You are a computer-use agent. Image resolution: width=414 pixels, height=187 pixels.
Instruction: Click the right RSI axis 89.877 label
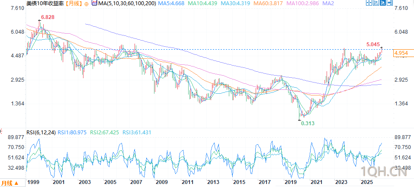[x=402, y=137]
